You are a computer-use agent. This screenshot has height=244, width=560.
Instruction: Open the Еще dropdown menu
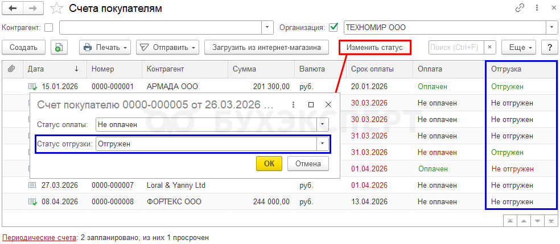pyautogui.click(x=519, y=47)
